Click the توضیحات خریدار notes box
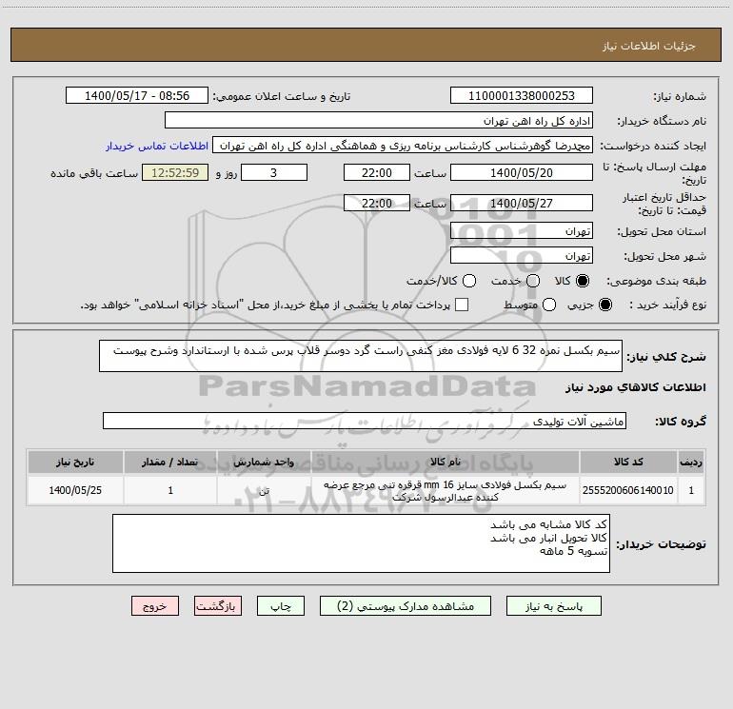Image resolution: width=733 pixels, height=709 pixels. point(361,543)
